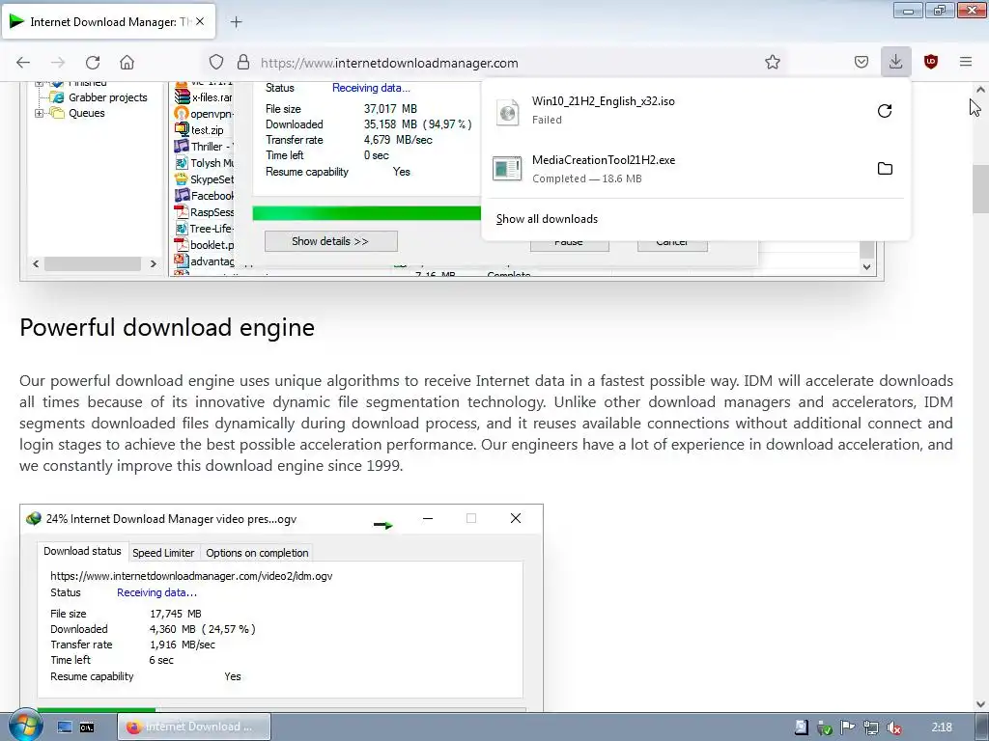
Task: Select the Win10_21H2_English_x32.iso download entry name
Action: click(x=603, y=101)
